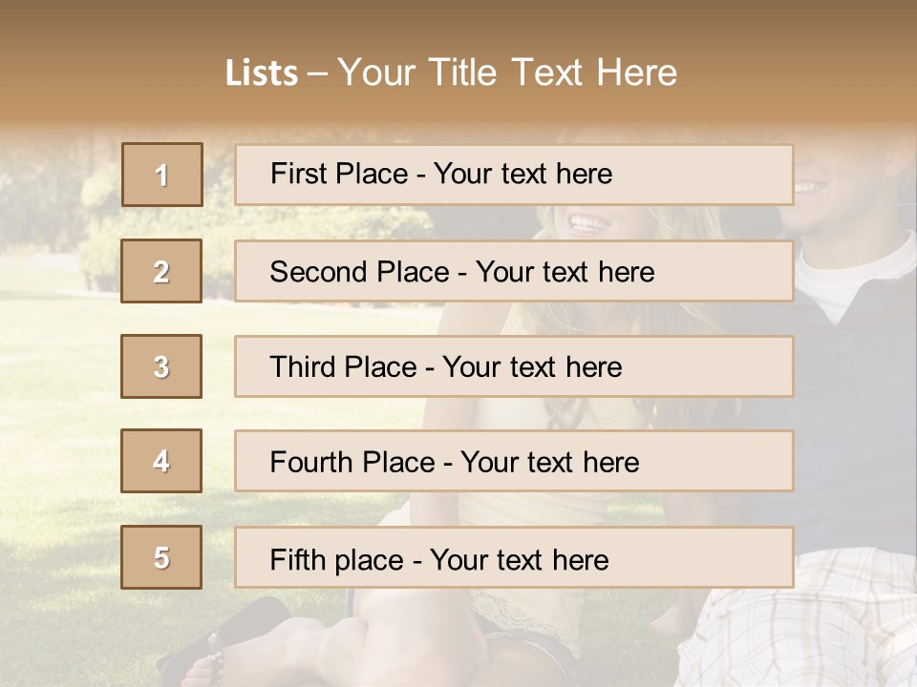Select the Fourth Place text box
The height and width of the screenshot is (687, 917).
514,462
